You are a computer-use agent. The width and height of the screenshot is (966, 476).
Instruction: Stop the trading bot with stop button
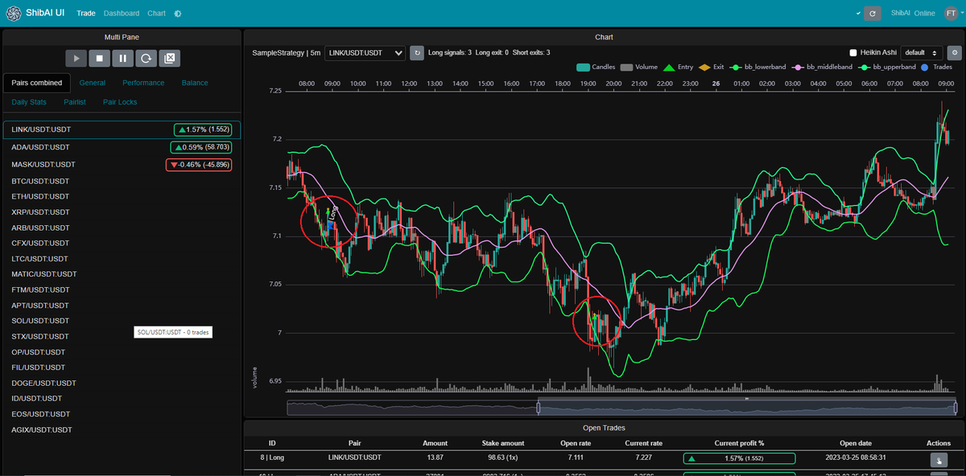click(x=100, y=58)
